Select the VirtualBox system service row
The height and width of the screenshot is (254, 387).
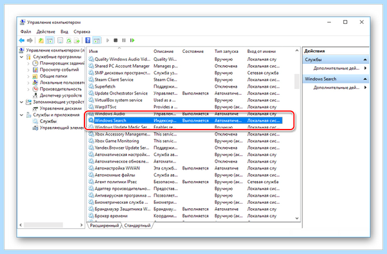185,100
